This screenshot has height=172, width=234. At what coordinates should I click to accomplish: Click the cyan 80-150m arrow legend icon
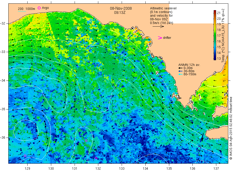pos(180,74)
